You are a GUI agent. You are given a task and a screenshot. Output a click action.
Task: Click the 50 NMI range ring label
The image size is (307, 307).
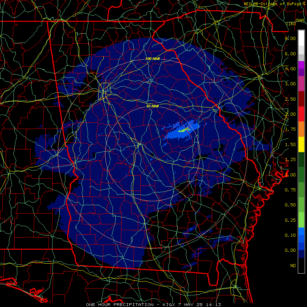click(x=152, y=106)
